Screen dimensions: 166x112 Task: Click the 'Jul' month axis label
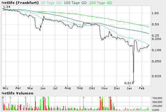click(x=55, y=88)
